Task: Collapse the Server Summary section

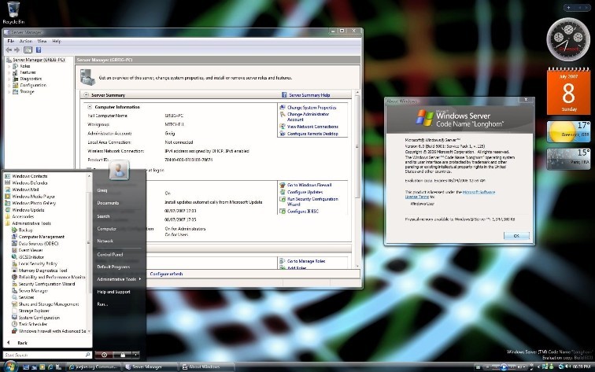Action: (86, 95)
